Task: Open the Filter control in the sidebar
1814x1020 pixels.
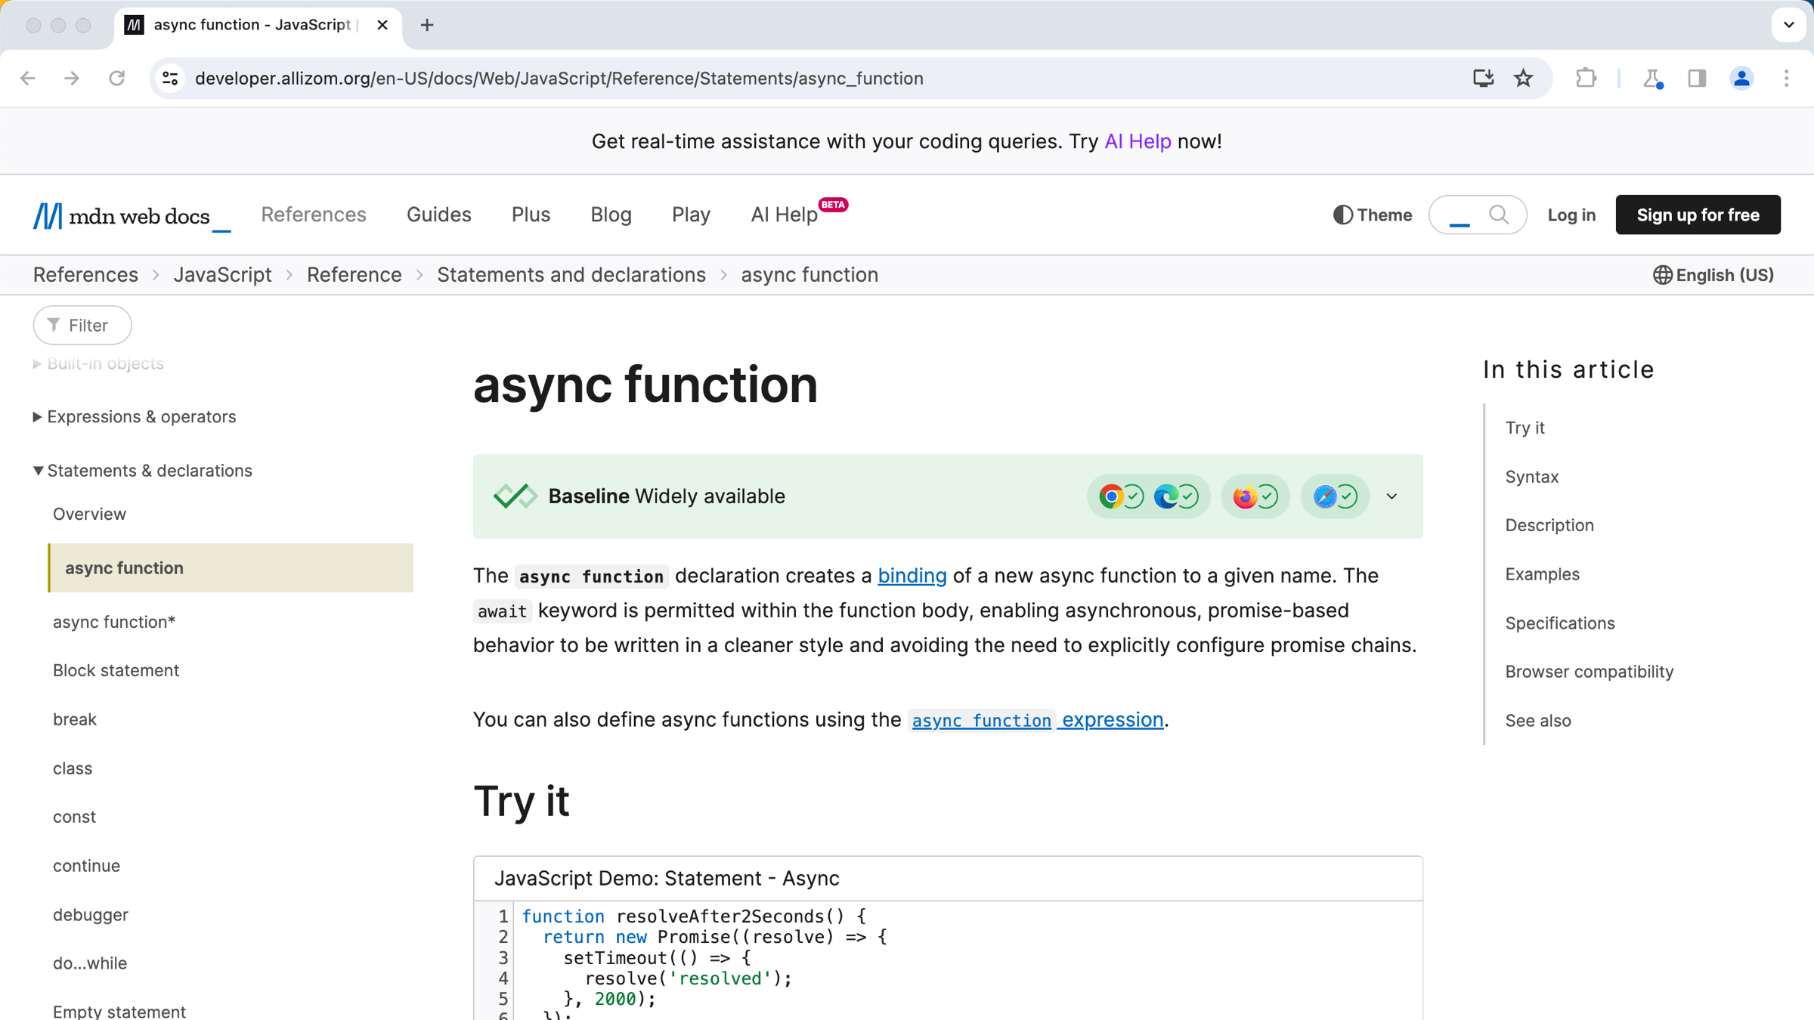Action: tap(82, 325)
